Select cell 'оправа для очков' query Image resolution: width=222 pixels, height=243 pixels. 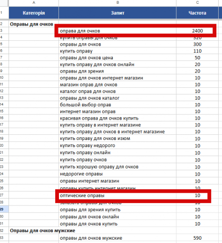[117, 31]
